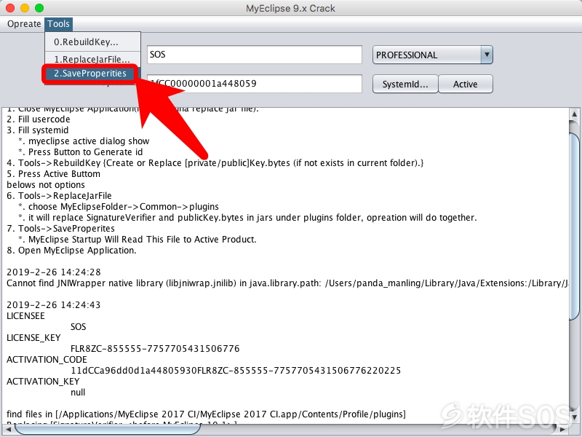Click the SOS value under LICENSEE
The image size is (582, 437).
[79, 327]
